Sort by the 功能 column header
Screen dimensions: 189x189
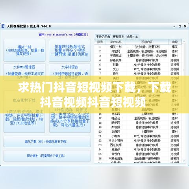(x=175, y=42)
